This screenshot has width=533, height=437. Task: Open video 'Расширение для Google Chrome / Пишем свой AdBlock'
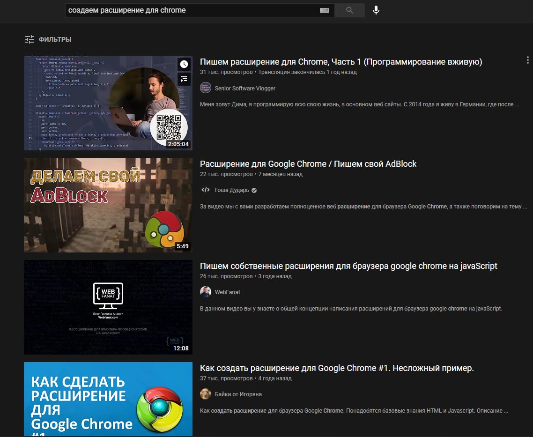point(308,164)
